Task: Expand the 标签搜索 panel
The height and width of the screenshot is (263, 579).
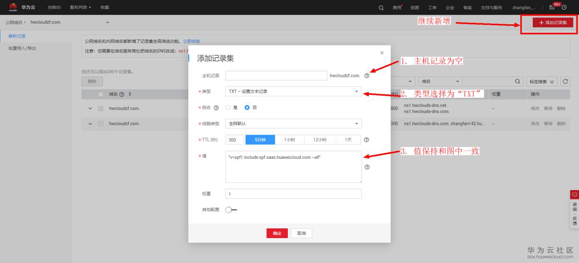Action: pos(542,81)
